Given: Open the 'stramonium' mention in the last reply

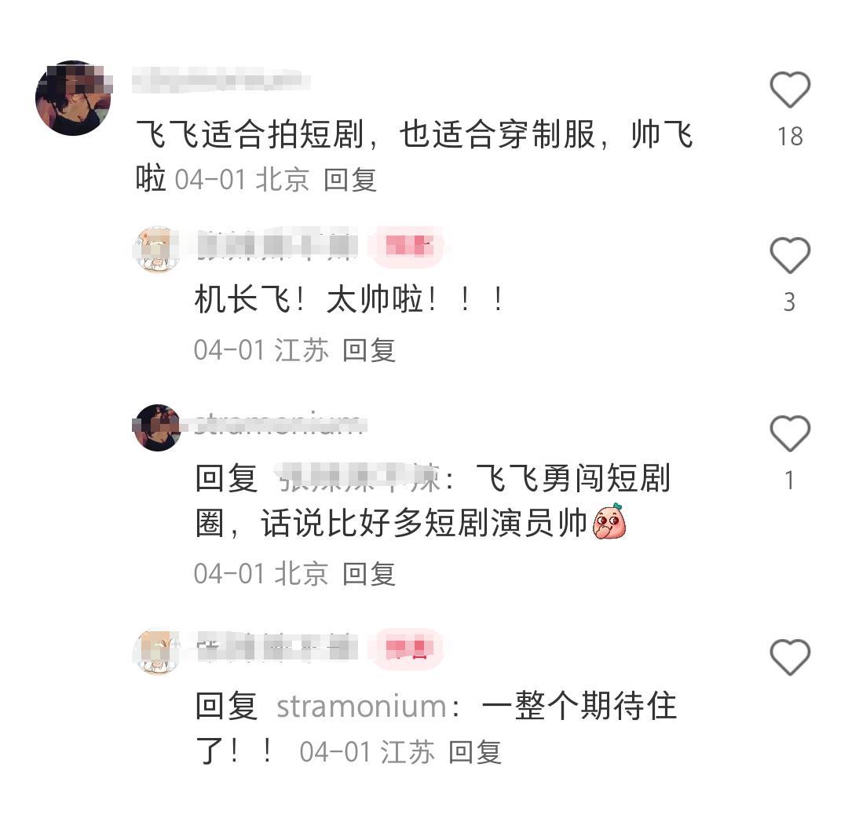Looking at the screenshot, I should tap(361, 707).
